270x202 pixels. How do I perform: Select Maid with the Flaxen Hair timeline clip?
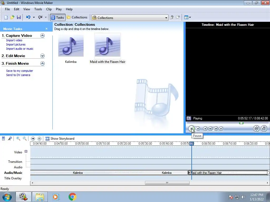pyautogui.click(x=228, y=173)
